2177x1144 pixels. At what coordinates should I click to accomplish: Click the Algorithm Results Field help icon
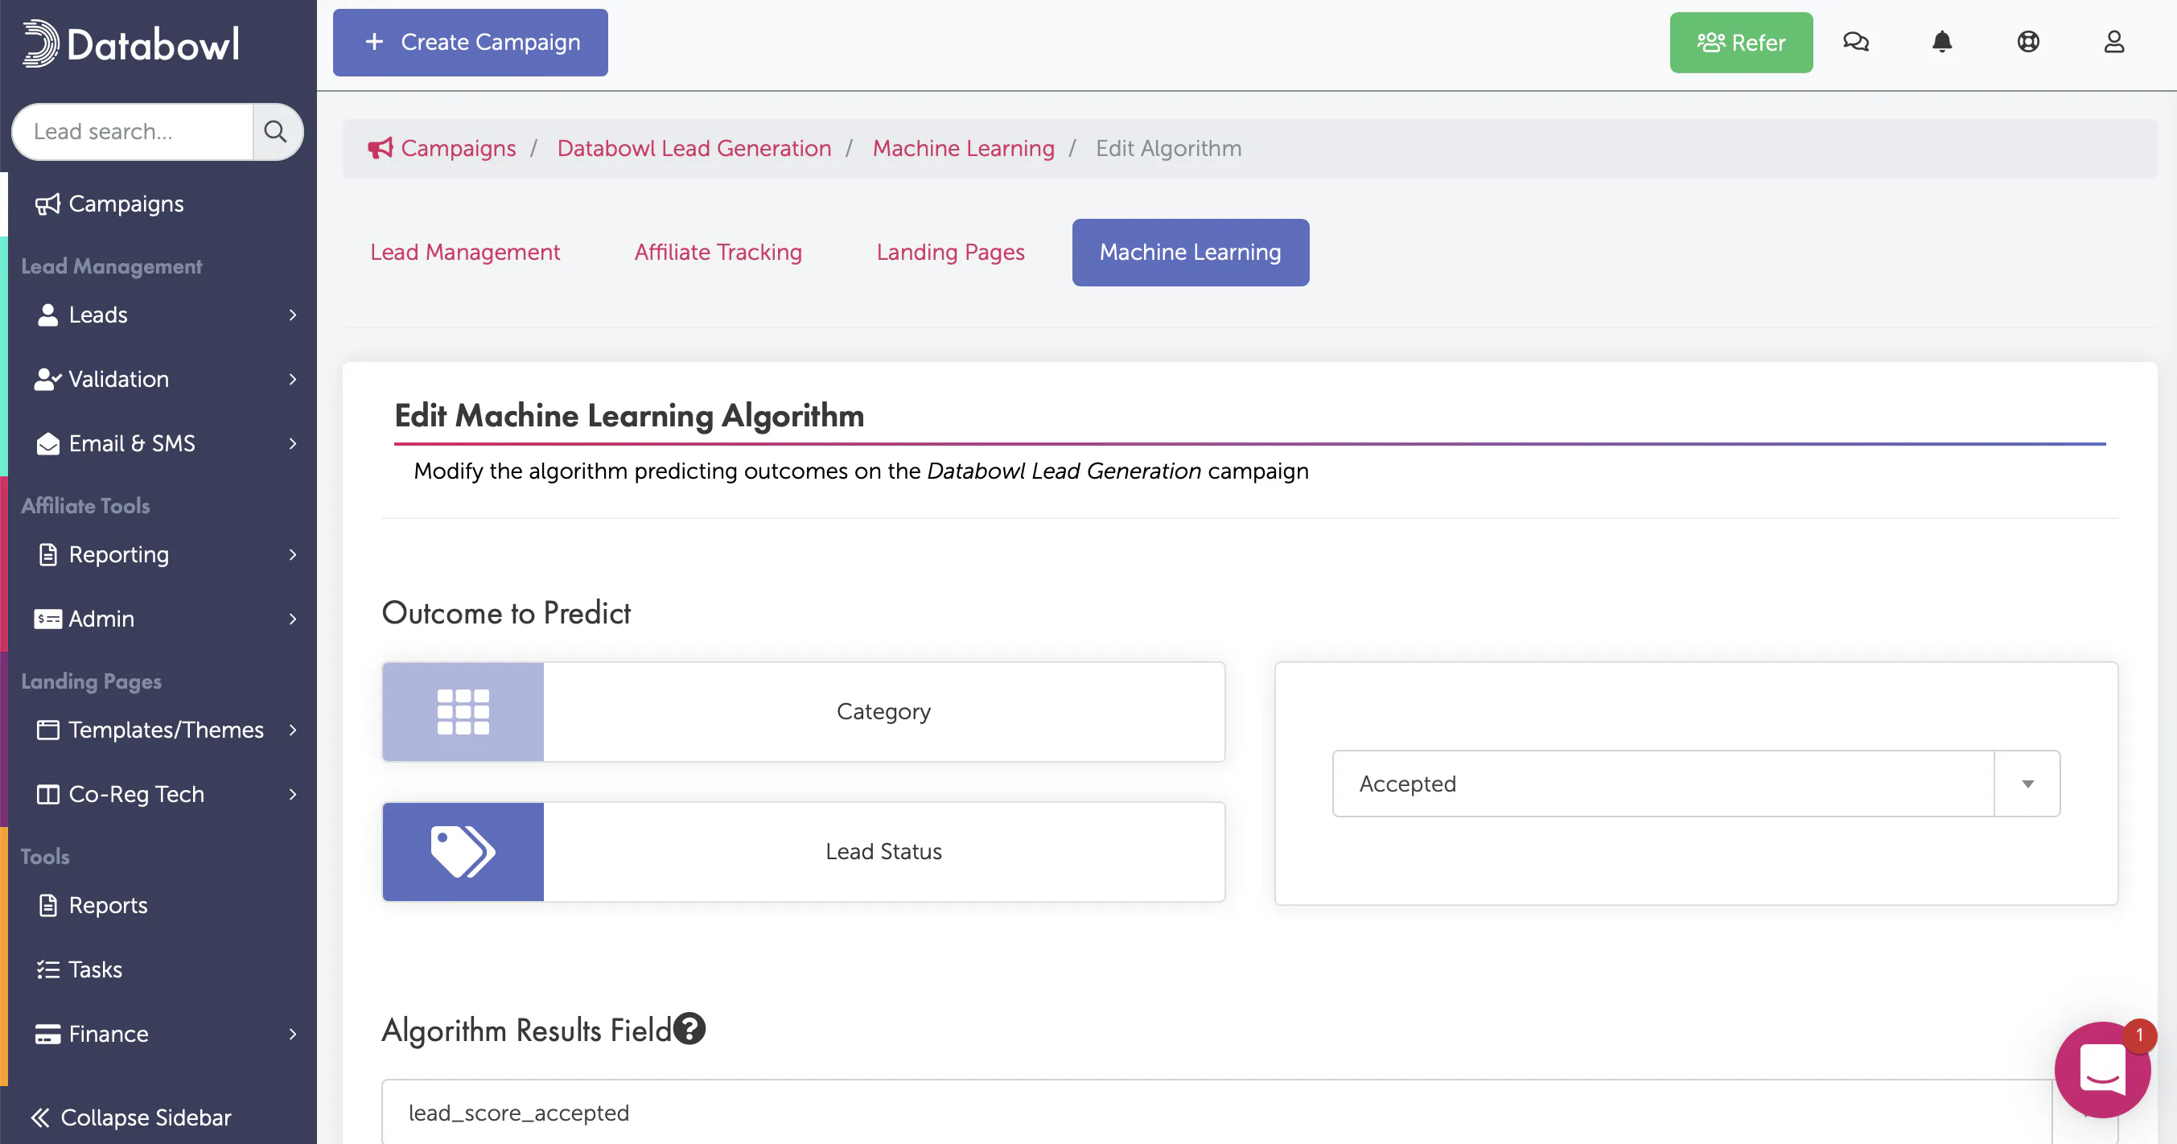coord(689,1029)
